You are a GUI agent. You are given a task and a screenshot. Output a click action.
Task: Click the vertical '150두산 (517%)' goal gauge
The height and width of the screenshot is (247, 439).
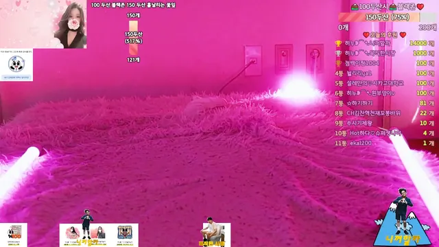click(x=133, y=38)
